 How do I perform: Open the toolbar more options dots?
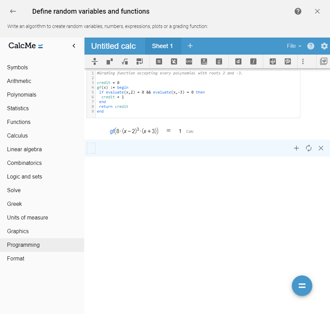tap(303, 61)
